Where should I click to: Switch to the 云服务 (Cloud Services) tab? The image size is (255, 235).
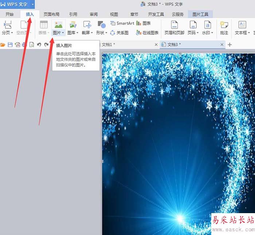[178, 14]
